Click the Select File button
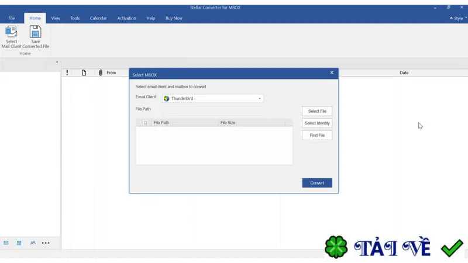This screenshot has width=468, height=263. tap(317, 111)
